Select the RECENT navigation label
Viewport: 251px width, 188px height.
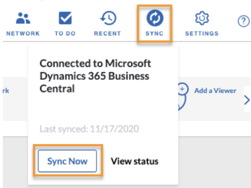(107, 34)
